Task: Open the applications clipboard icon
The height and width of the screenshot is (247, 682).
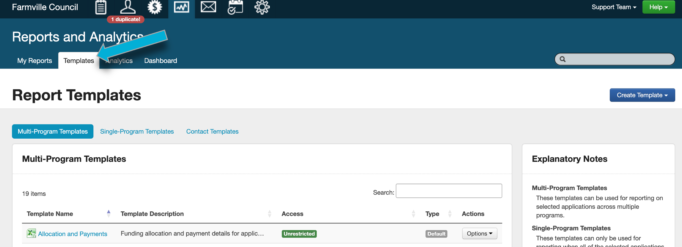Action: (101, 7)
